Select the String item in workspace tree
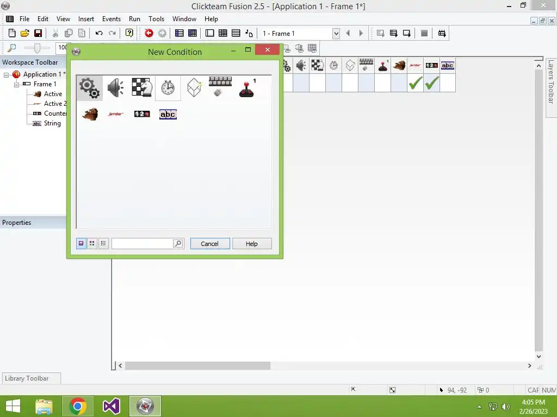This screenshot has width=557, height=417. pos(52,123)
